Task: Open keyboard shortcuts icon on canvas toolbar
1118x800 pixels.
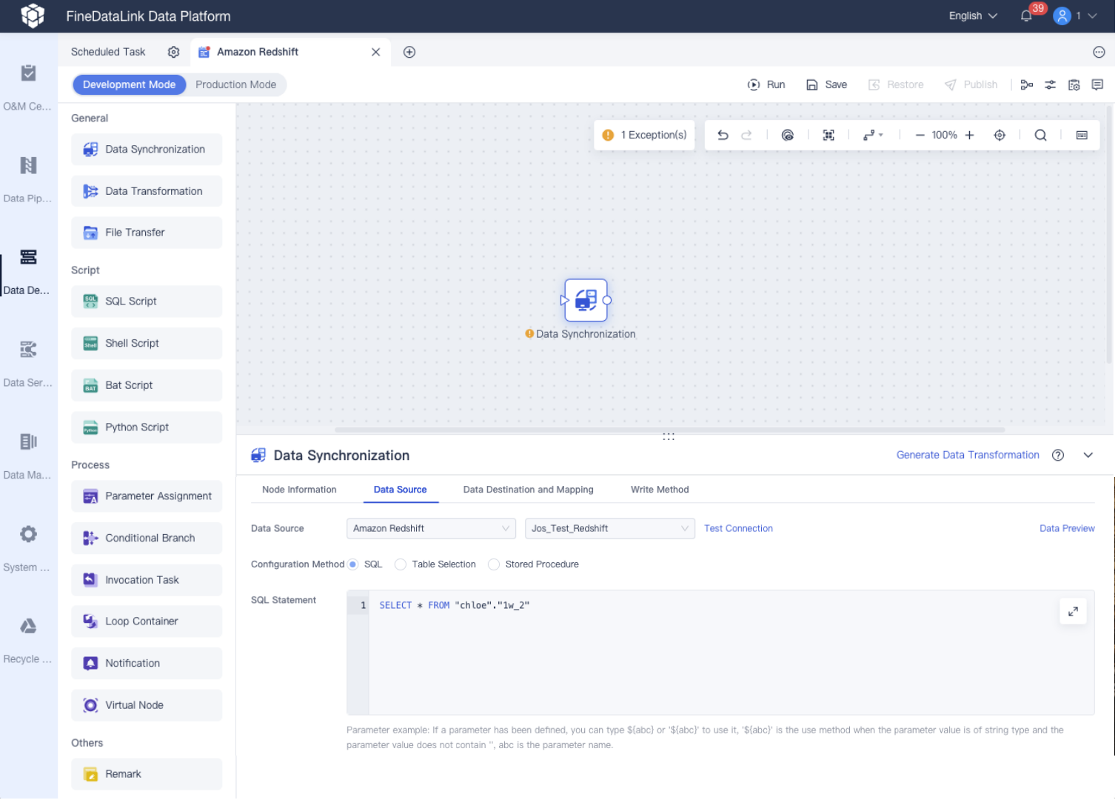Action: pyautogui.click(x=1082, y=135)
